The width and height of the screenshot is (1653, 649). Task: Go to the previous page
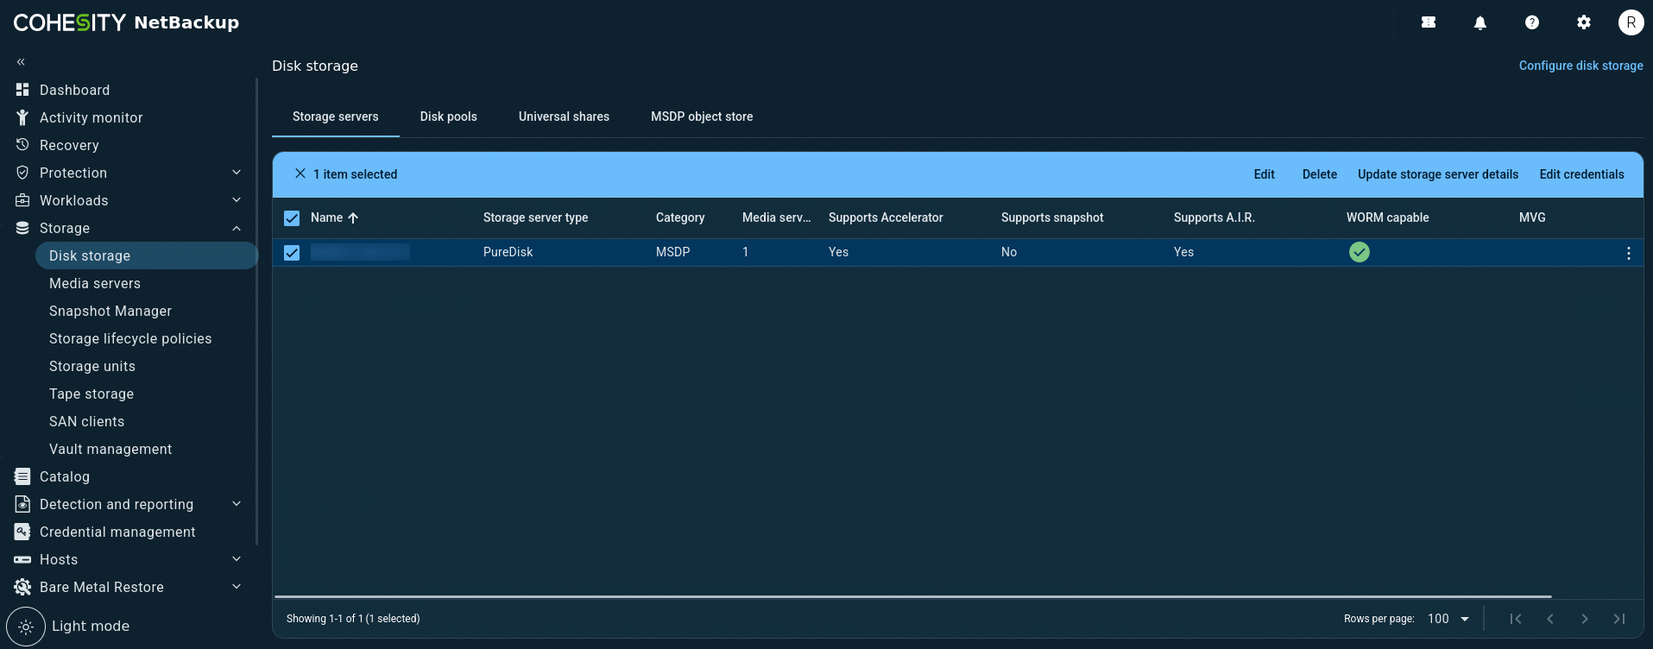[1550, 619]
